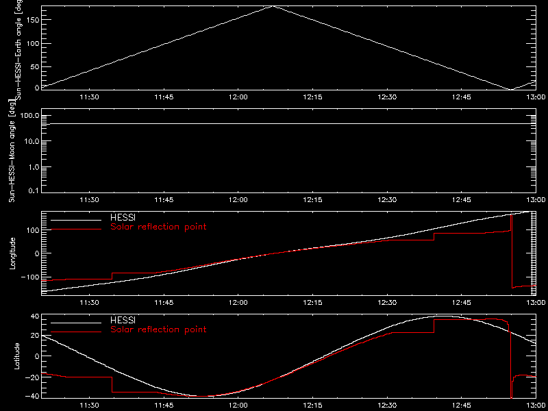The image size is (548, 411).
Task: Click the peak of the Sun-HESSI-Earth angle curve
Action: click(x=273, y=6)
